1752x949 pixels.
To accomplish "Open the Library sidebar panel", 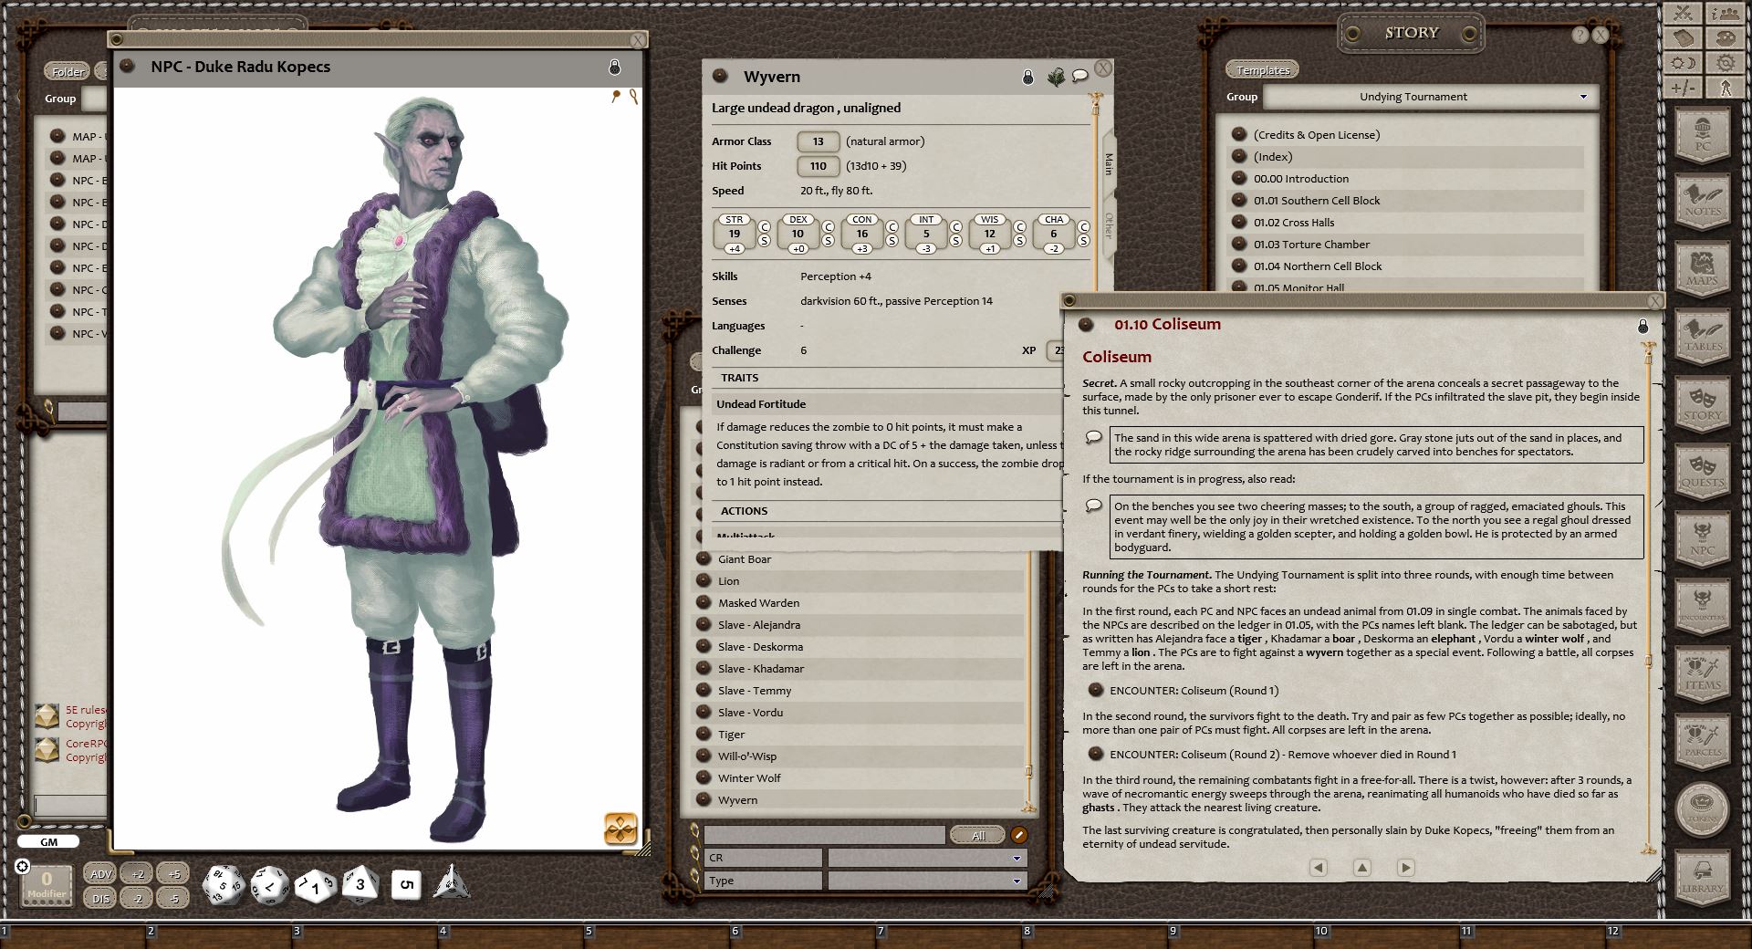I will [1702, 876].
